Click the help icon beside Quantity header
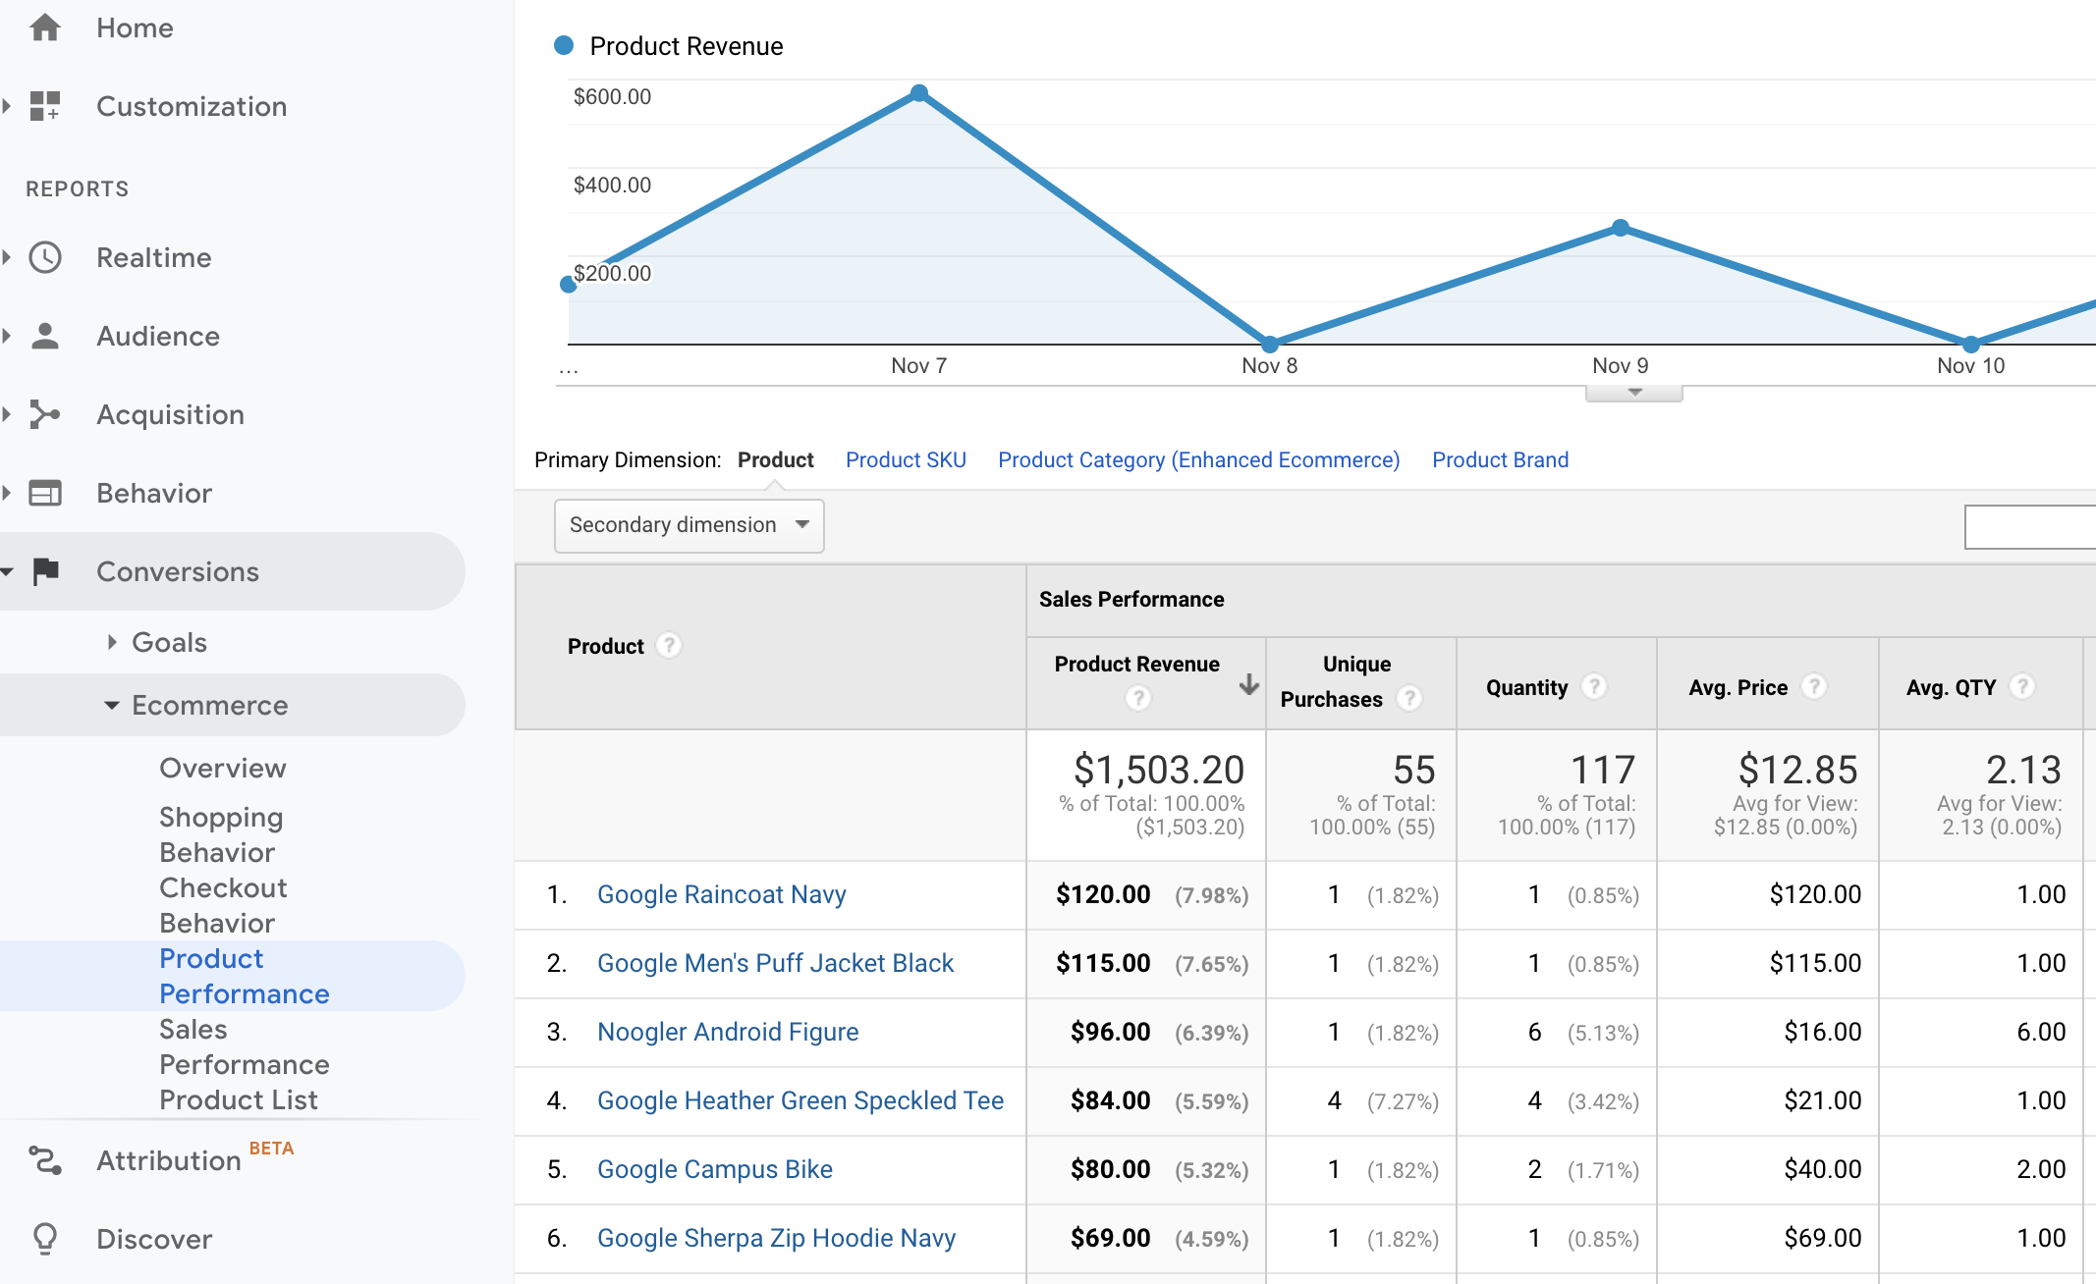This screenshot has height=1284, width=2096. [1594, 686]
